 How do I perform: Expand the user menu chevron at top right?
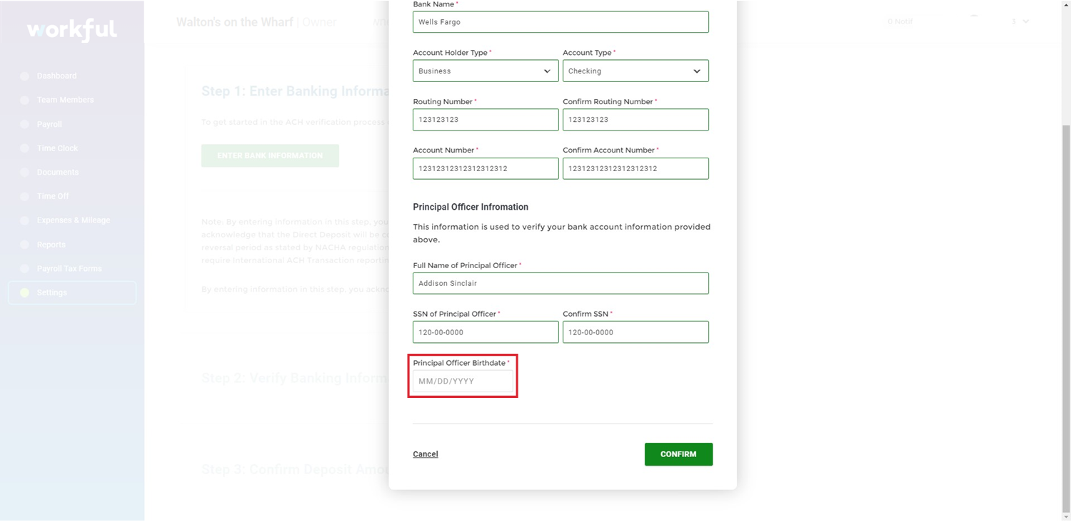[x=1026, y=21]
